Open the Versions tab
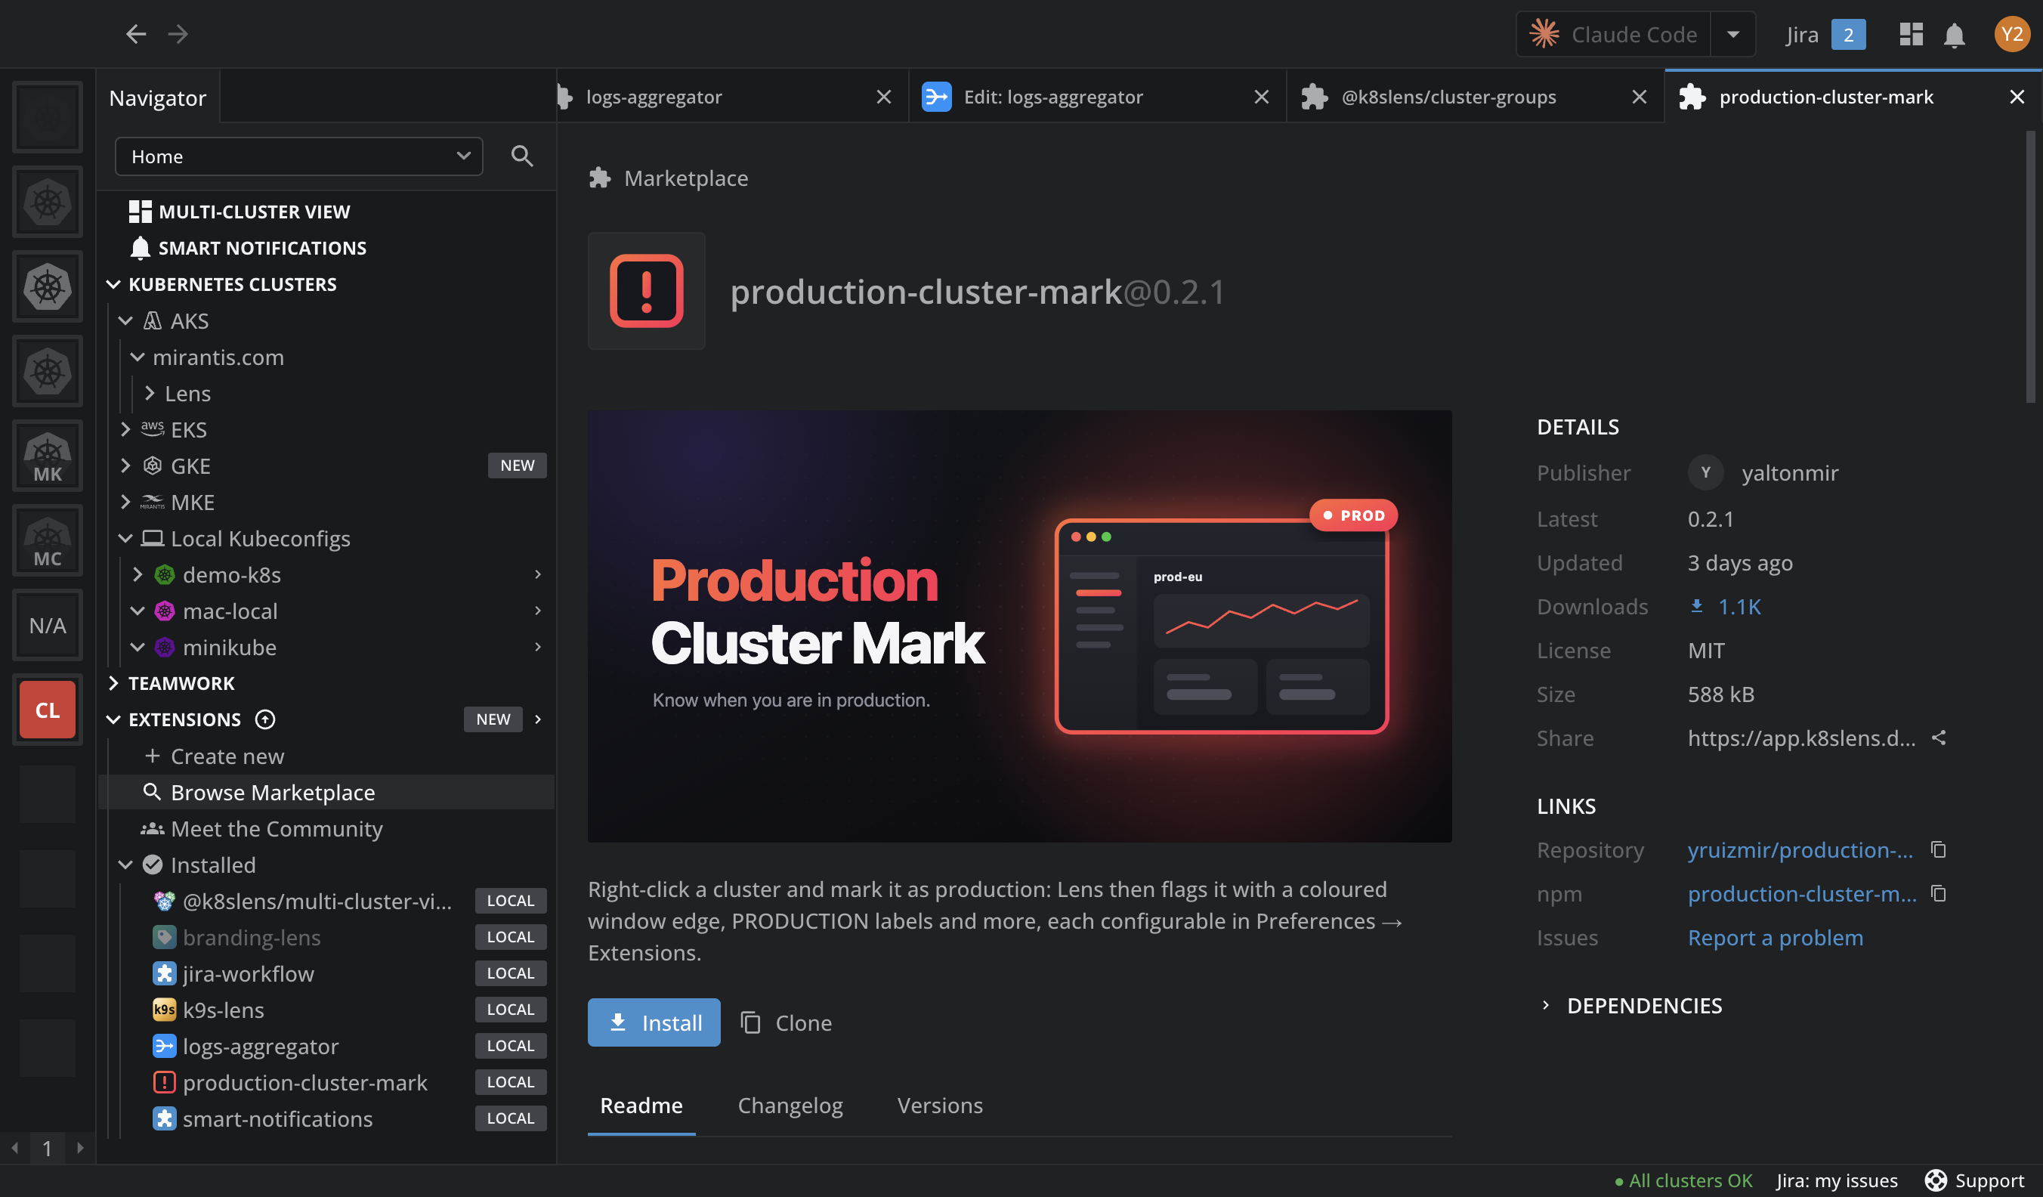The height and width of the screenshot is (1197, 2043). coord(940,1106)
